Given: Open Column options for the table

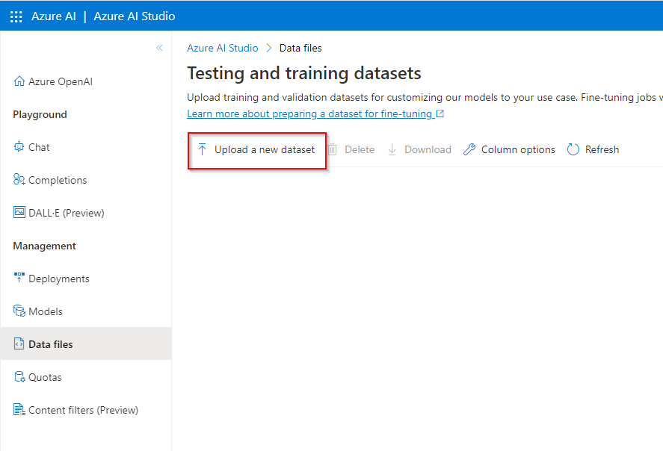Looking at the screenshot, I should pyautogui.click(x=509, y=149).
